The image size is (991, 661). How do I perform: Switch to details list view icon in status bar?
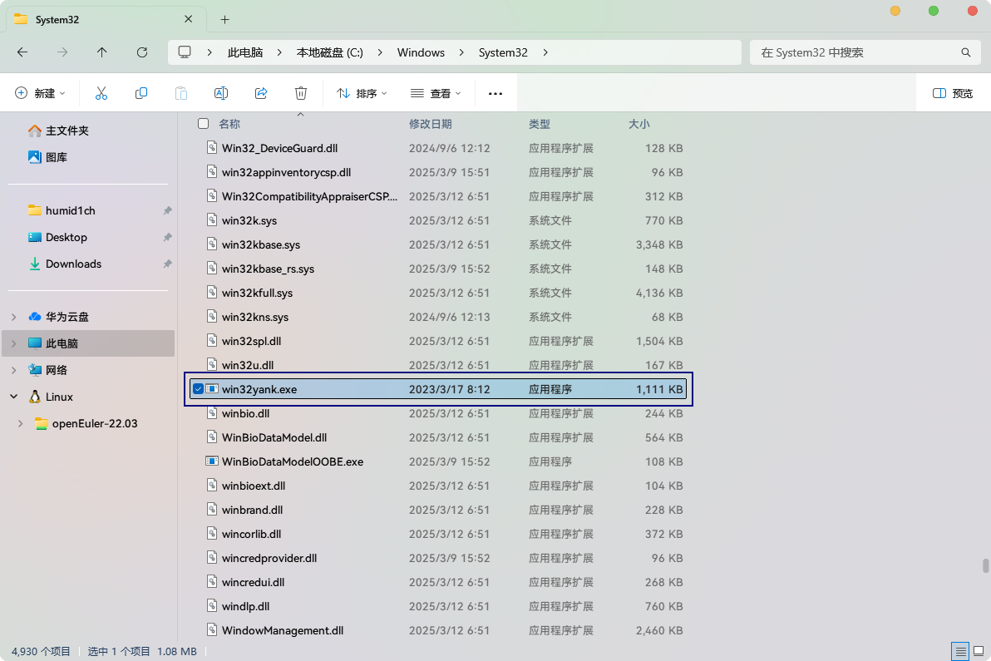(961, 651)
